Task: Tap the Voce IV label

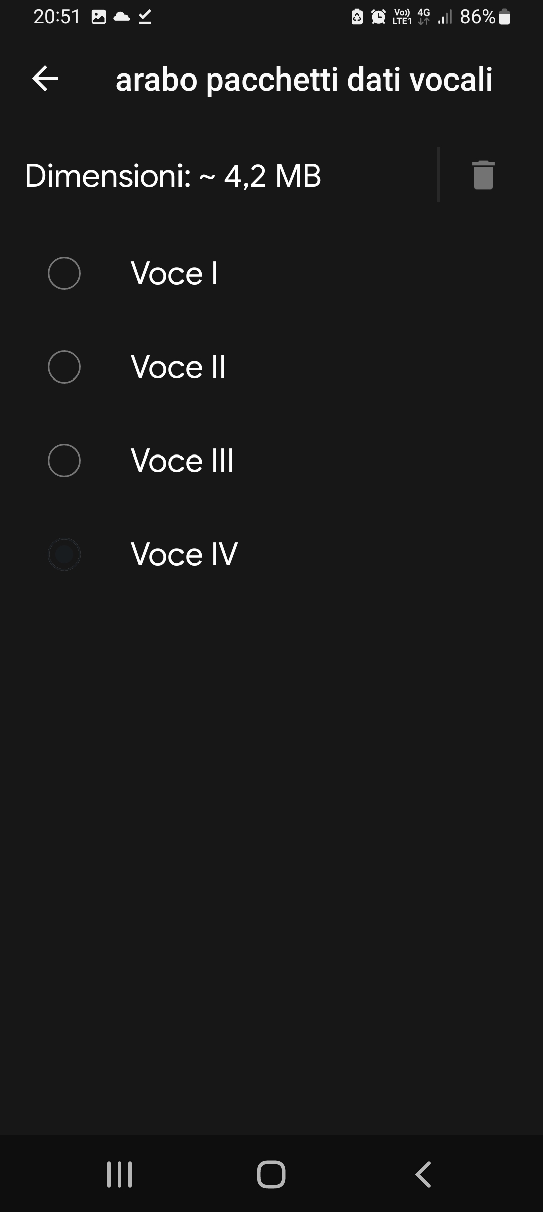Action: (x=184, y=554)
